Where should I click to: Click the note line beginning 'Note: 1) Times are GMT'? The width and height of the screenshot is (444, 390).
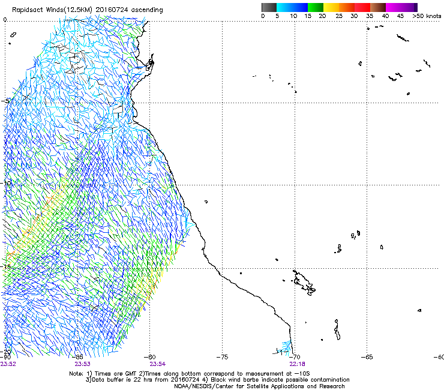pyautogui.click(x=190, y=374)
